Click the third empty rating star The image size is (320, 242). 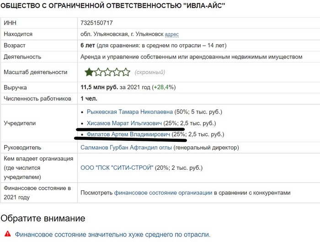click(x=107, y=72)
